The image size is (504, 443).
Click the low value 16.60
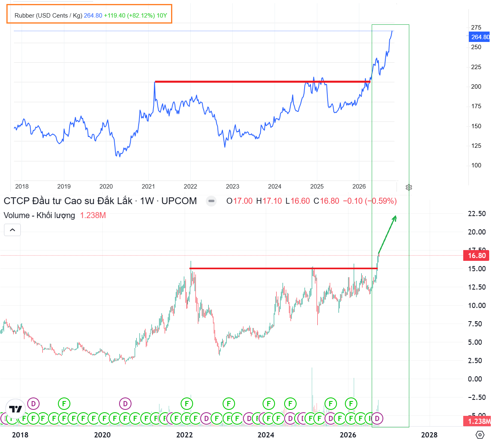pyautogui.click(x=300, y=201)
